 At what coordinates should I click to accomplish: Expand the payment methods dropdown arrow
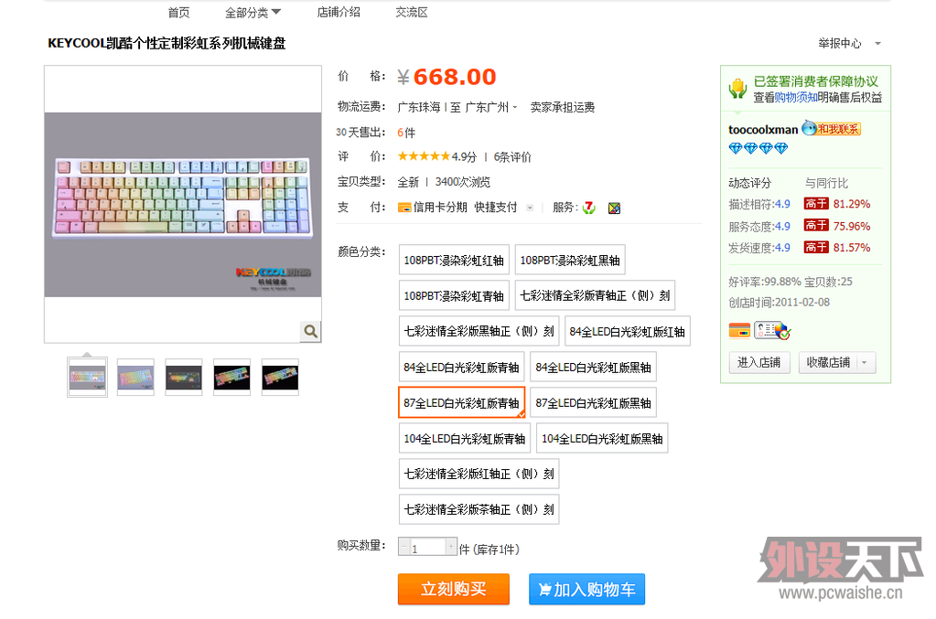point(530,208)
